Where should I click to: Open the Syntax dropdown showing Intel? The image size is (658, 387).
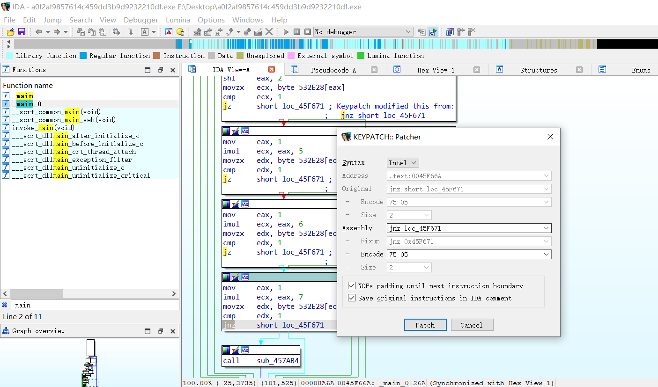(402, 162)
